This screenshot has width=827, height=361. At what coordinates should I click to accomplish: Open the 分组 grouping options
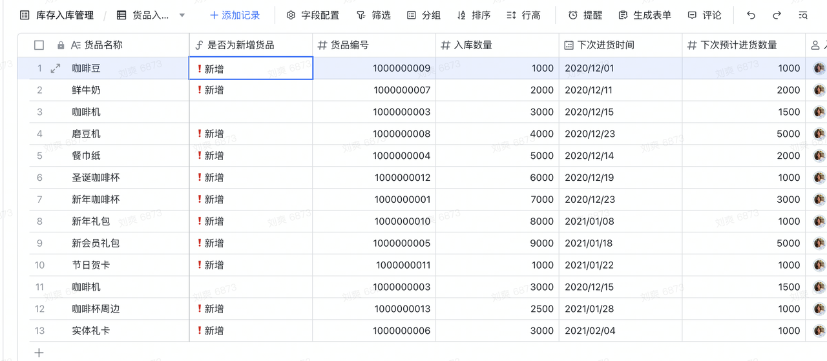[424, 15]
